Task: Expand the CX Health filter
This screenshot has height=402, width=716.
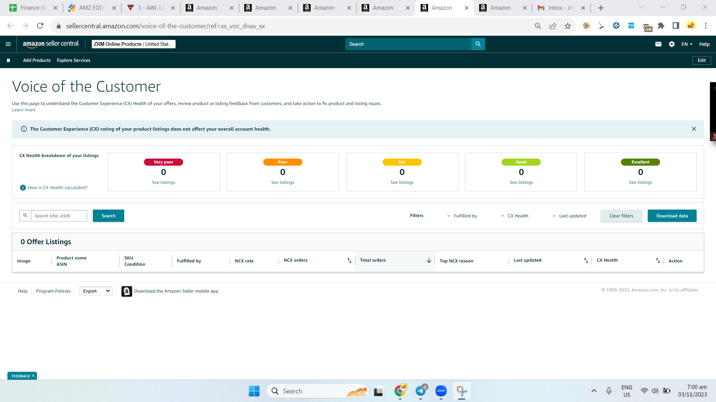Action: pyautogui.click(x=515, y=216)
